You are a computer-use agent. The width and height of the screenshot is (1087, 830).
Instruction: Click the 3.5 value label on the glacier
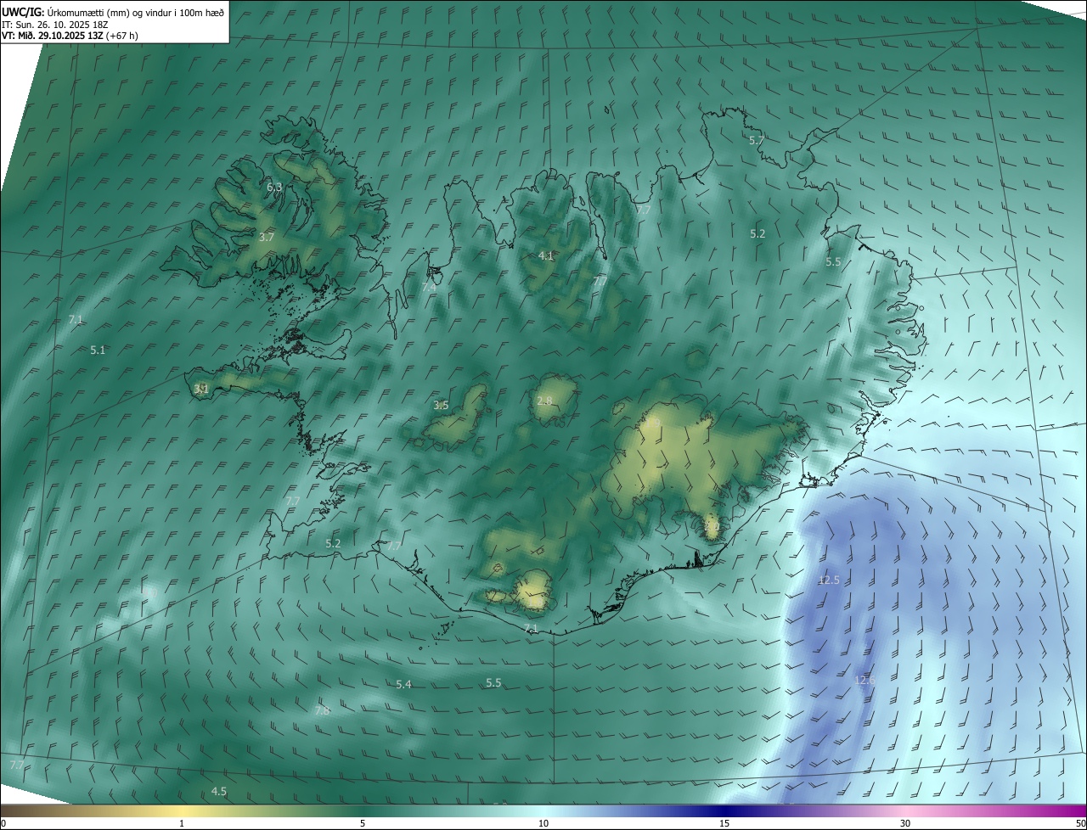click(x=441, y=405)
